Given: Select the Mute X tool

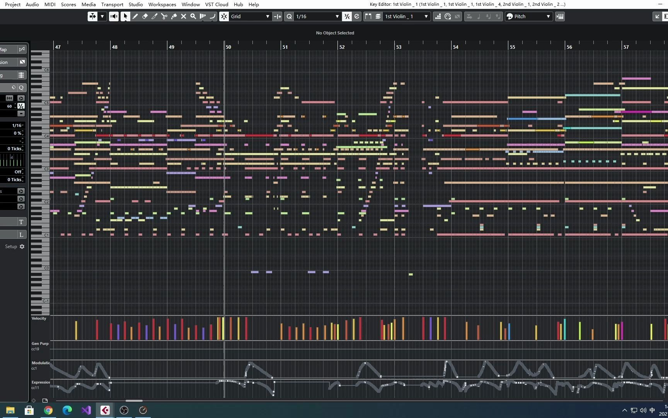Looking at the screenshot, I should point(183,16).
